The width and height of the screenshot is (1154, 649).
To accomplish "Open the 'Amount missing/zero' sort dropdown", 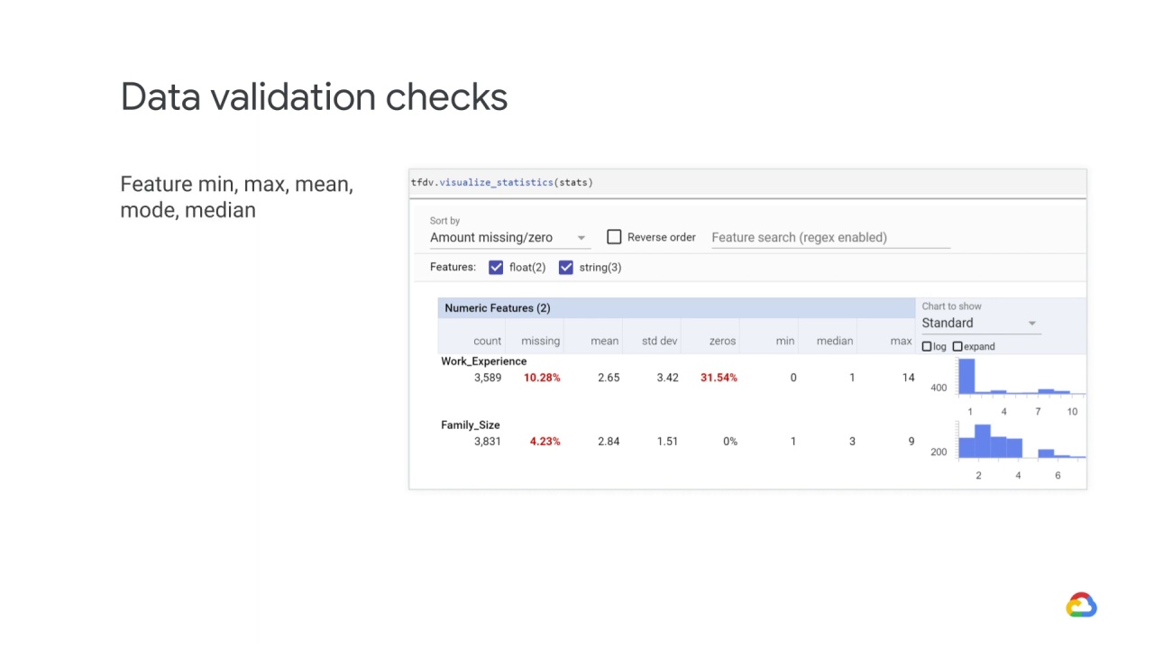I will [509, 238].
